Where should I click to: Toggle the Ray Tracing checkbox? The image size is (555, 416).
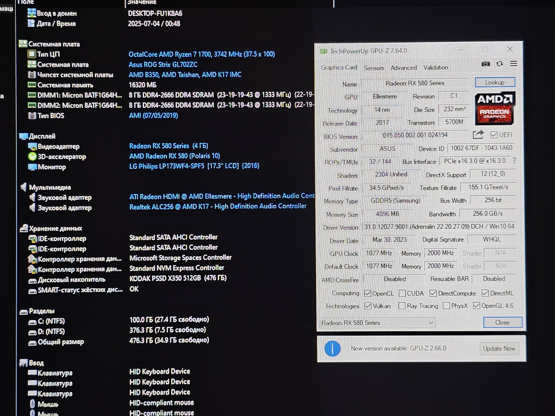[x=402, y=306]
